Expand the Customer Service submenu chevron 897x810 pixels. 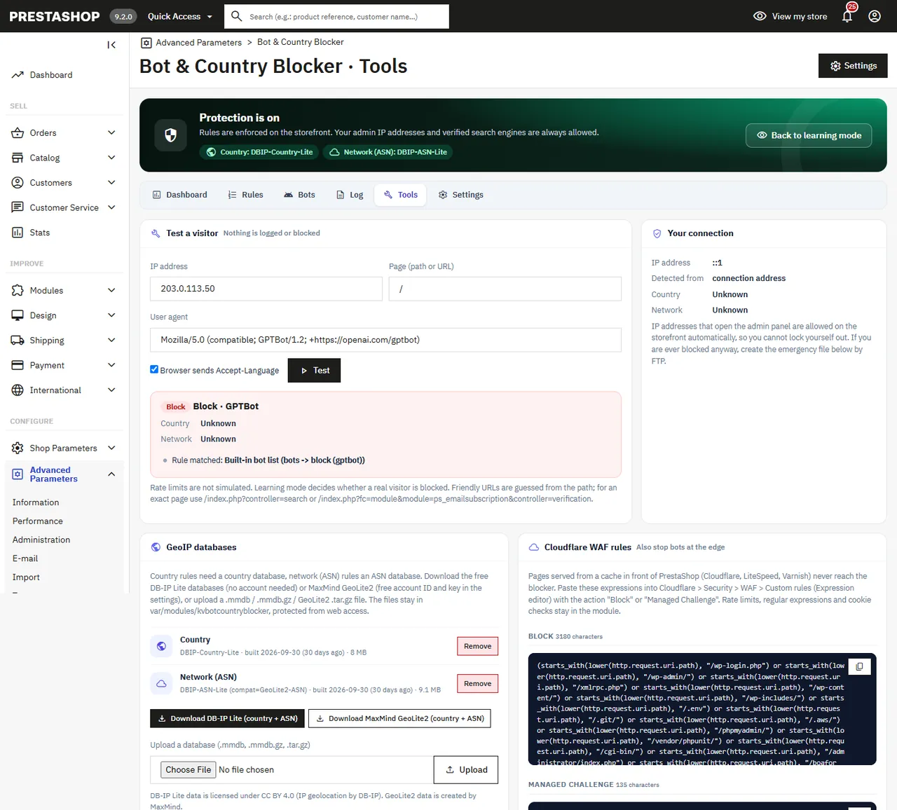111,207
